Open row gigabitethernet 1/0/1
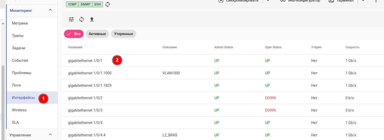 tap(223, 61)
